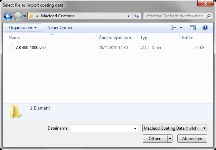Expand the Öffnen button's split arrow

[x=170, y=139]
